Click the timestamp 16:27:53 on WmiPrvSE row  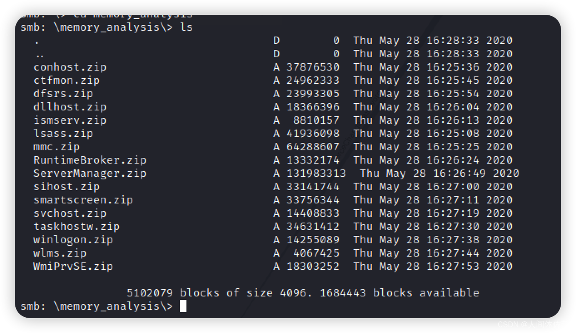point(453,266)
